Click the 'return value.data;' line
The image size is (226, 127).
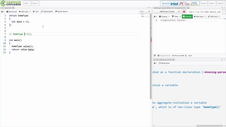23,49
